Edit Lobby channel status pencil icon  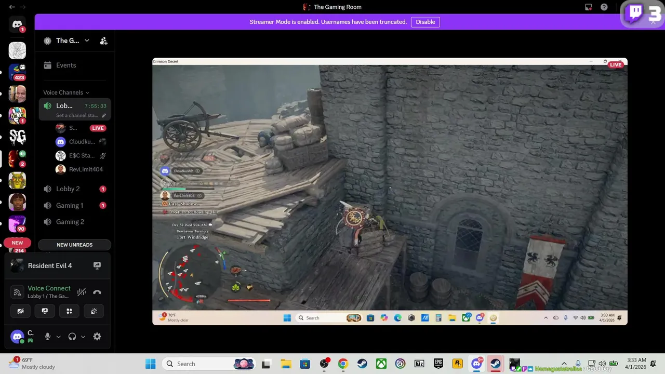tap(104, 115)
